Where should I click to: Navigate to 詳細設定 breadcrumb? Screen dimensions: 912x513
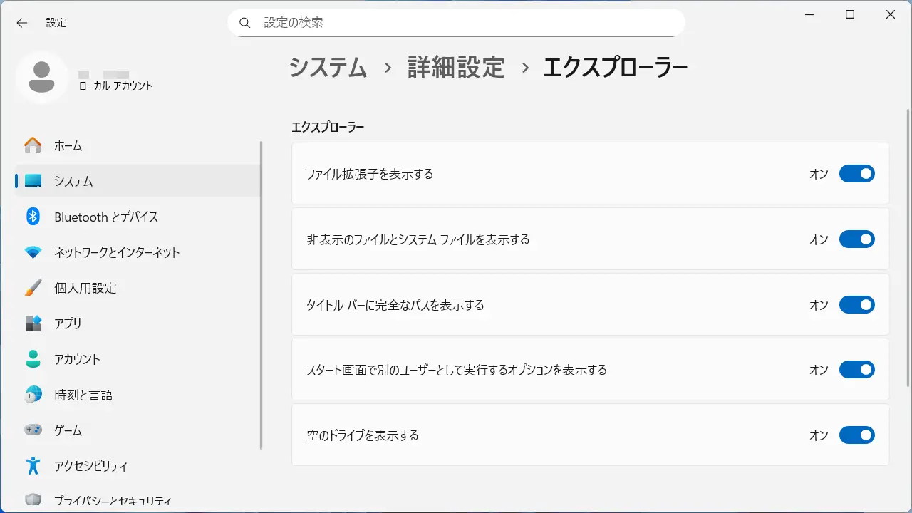[x=456, y=68]
